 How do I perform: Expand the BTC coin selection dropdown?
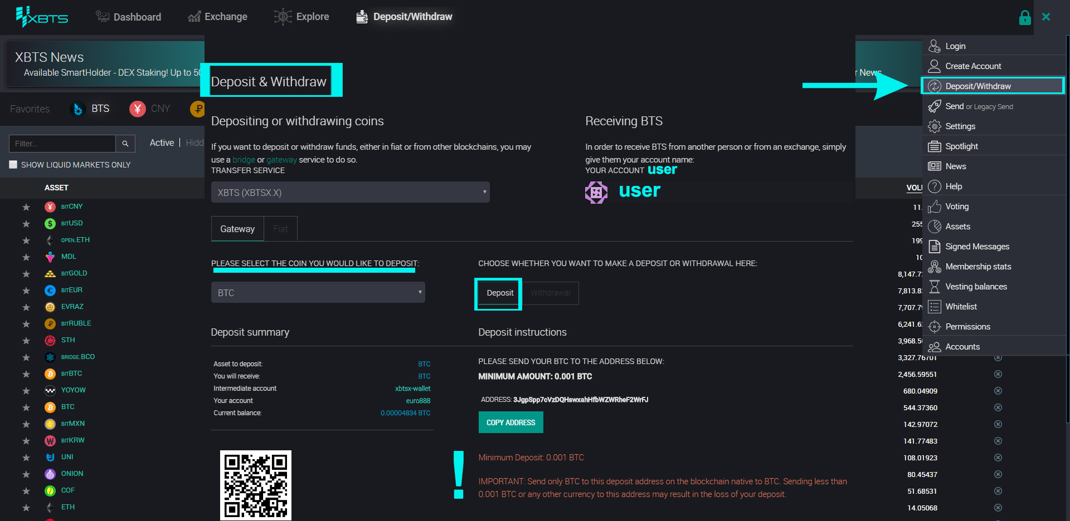(x=318, y=292)
